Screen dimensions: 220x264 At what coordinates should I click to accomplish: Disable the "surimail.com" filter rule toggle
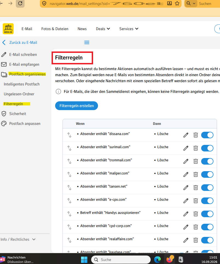[207, 148]
